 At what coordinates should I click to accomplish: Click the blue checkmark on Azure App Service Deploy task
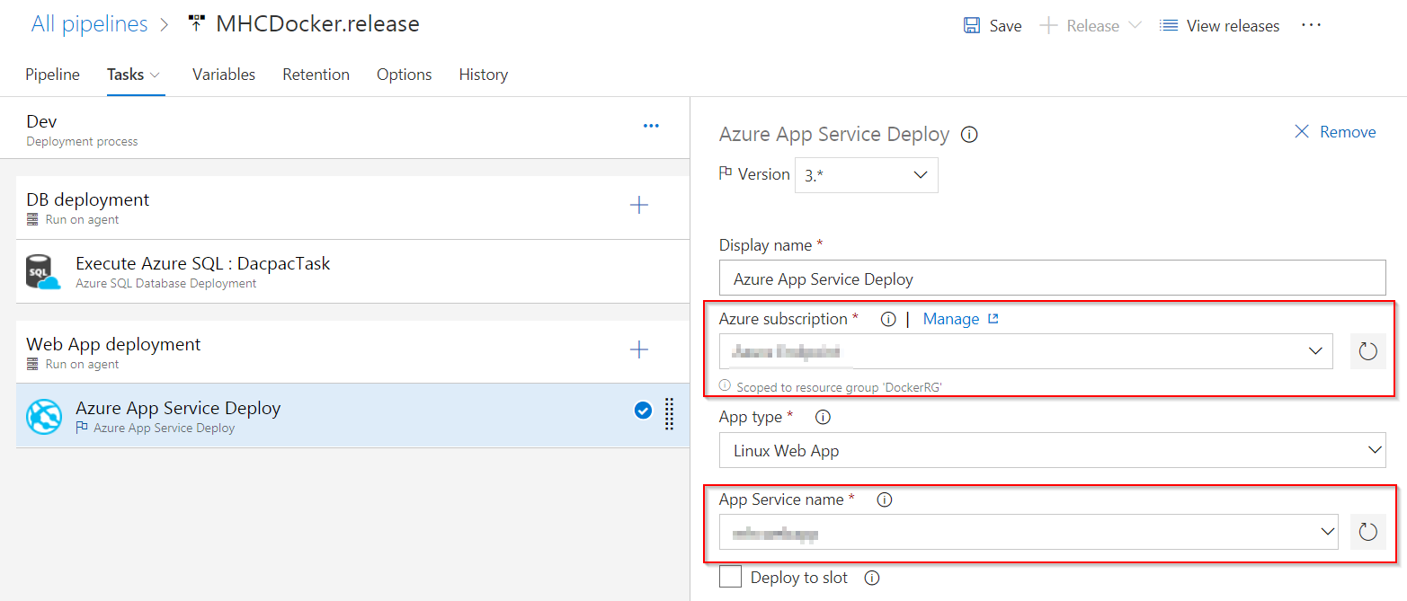pos(643,411)
